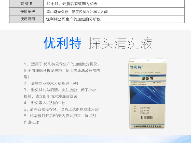Click ISO 9001 & ISO 13485 Certified text

click(x=147, y=73)
